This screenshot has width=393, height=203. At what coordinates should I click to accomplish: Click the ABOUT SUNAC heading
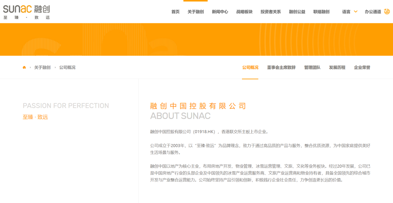coord(180,116)
